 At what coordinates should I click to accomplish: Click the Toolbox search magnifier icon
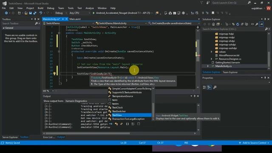(x=37, y=23)
